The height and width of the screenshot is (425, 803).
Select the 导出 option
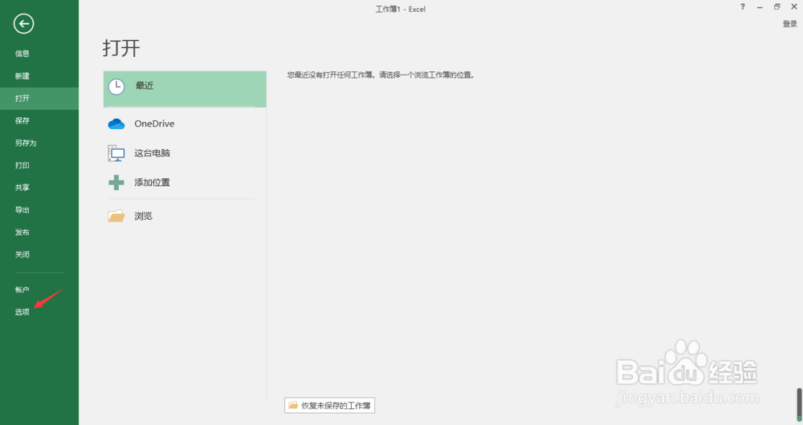click(22, 209)
